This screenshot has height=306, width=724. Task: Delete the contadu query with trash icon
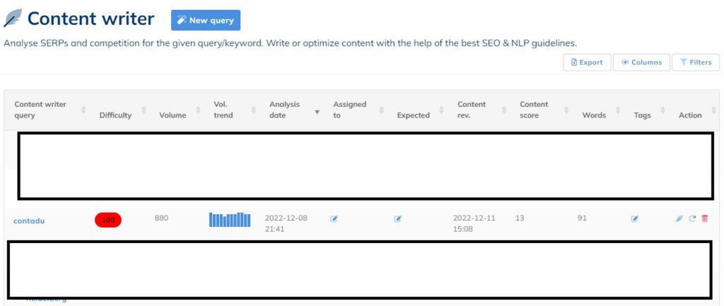point(704,219)
